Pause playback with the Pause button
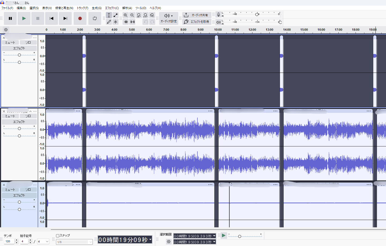 (x=10, y=18)
